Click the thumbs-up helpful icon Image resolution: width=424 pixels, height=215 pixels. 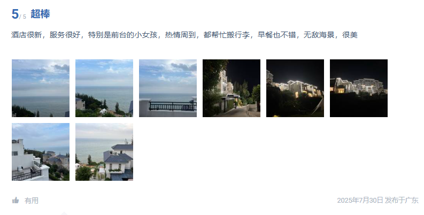[16, 201]
